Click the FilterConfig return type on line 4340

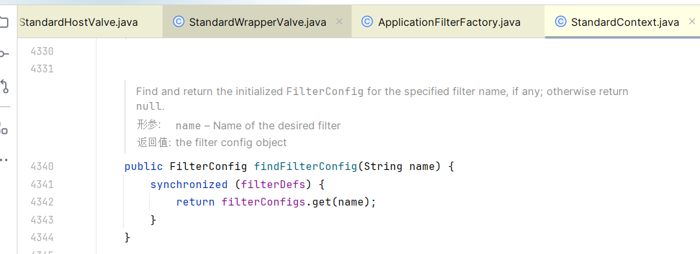209,167
